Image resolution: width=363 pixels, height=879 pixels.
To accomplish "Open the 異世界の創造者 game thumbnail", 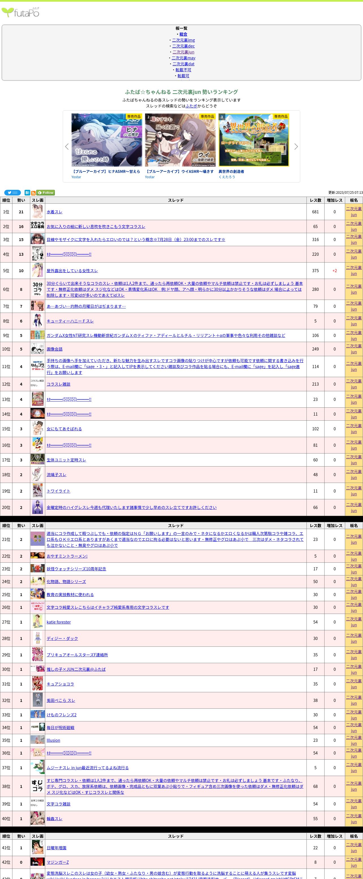I will pyautogui.click(x=254, y=140).
